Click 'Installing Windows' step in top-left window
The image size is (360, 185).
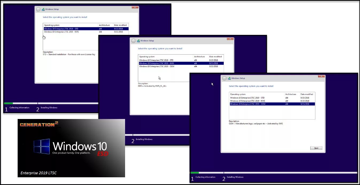(49, 108)
